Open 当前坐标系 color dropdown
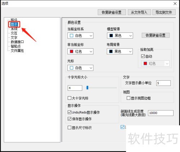This screenshot has height=152, width=180. 80,36
